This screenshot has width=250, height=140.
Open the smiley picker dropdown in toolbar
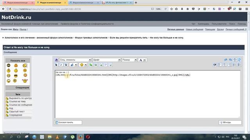pyautogui.click(x=86, y=65)
